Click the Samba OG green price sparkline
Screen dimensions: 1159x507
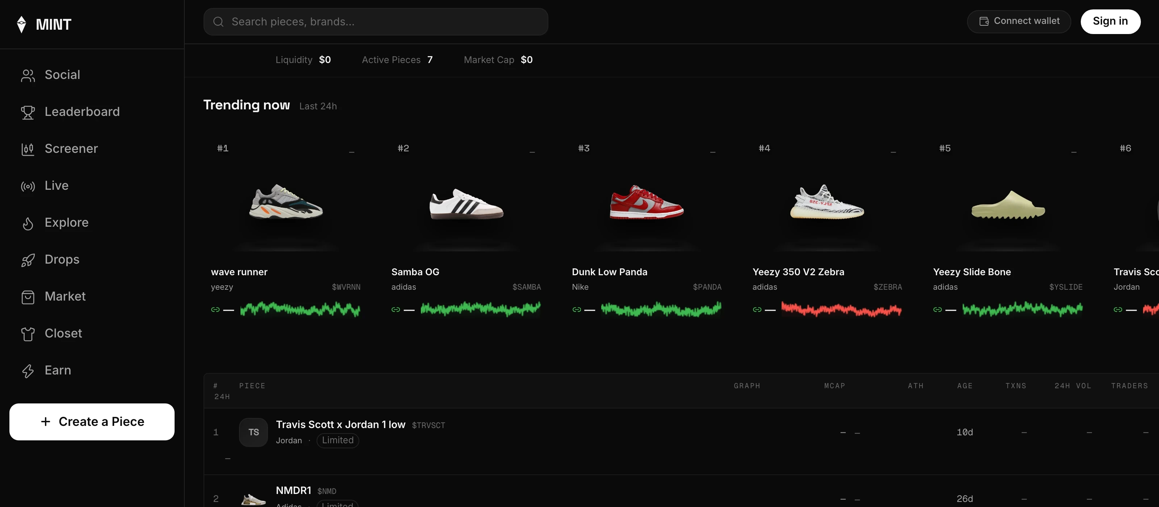pos(481,309)
